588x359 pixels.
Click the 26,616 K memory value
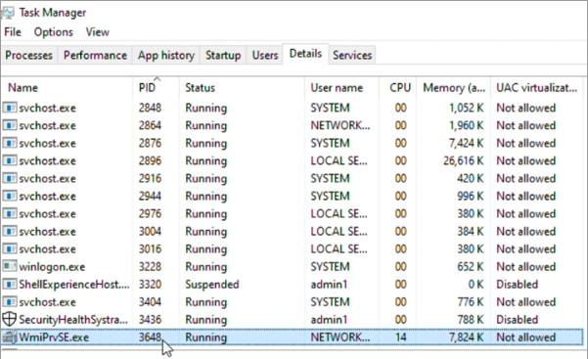(x=464, y=160)
